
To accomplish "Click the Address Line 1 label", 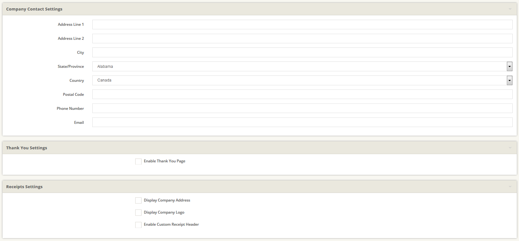I will point(71,25).
